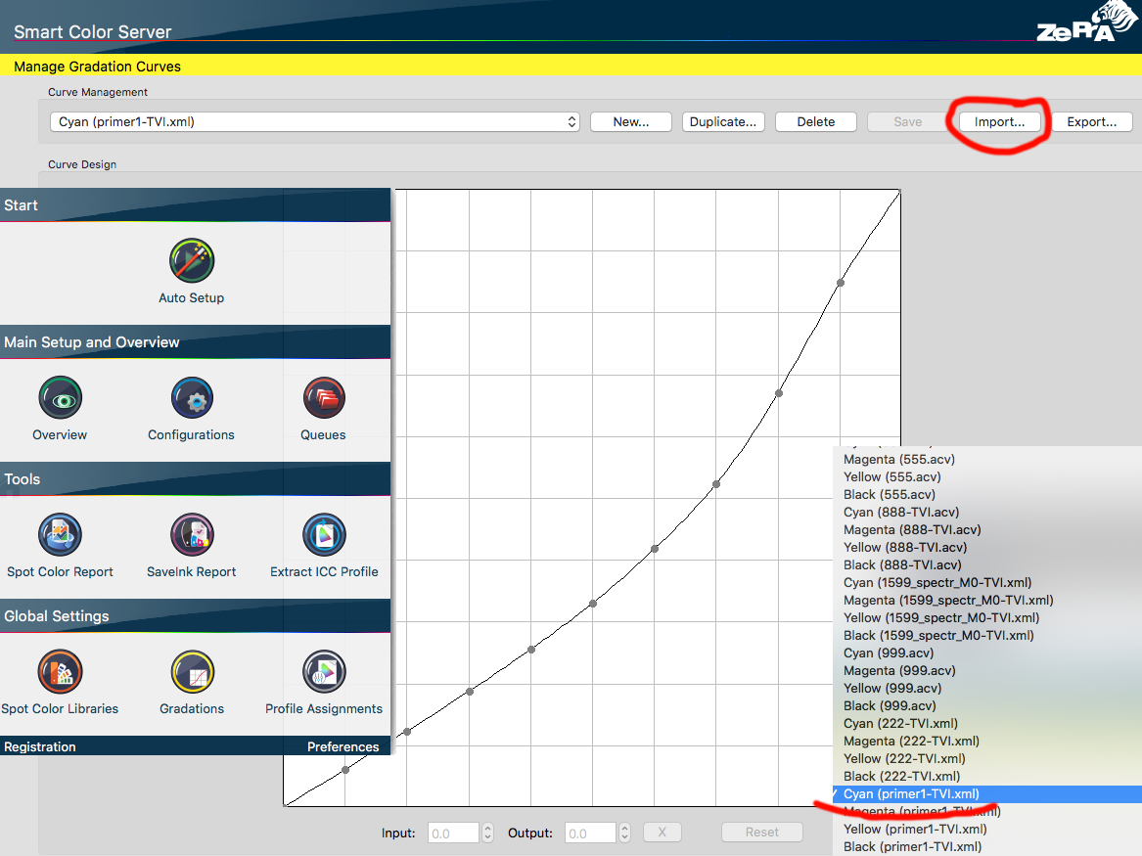
Task: Click the Duplicate... button
Action: (723, 121)
